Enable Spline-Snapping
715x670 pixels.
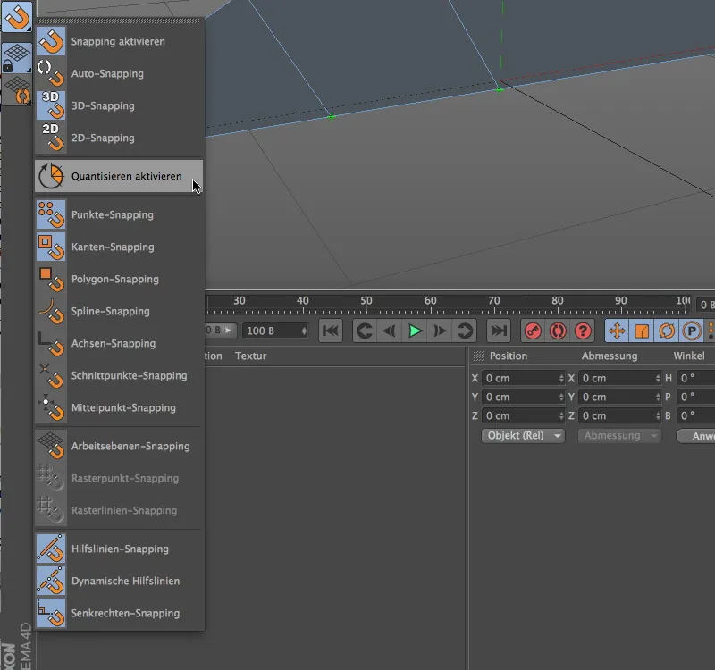coord(119,311)
